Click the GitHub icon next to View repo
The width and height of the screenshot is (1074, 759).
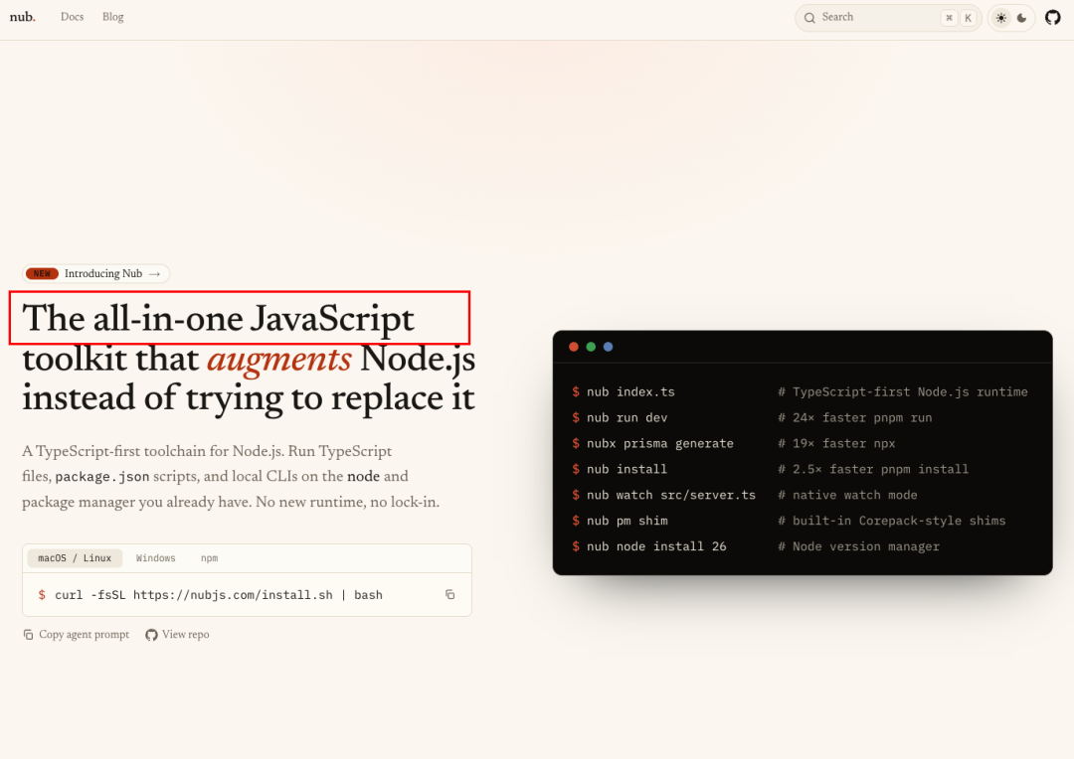[x=151, y=635]
